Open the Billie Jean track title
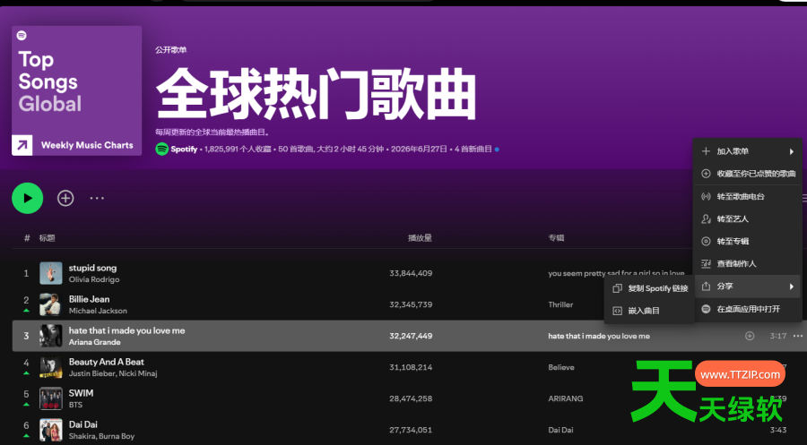Image resolution: width=807 pixels, height=445 pixels. tap(89, 299)
